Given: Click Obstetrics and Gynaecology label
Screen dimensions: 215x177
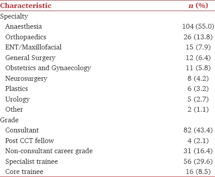Looking at the screenshot, I should (48, 68).
